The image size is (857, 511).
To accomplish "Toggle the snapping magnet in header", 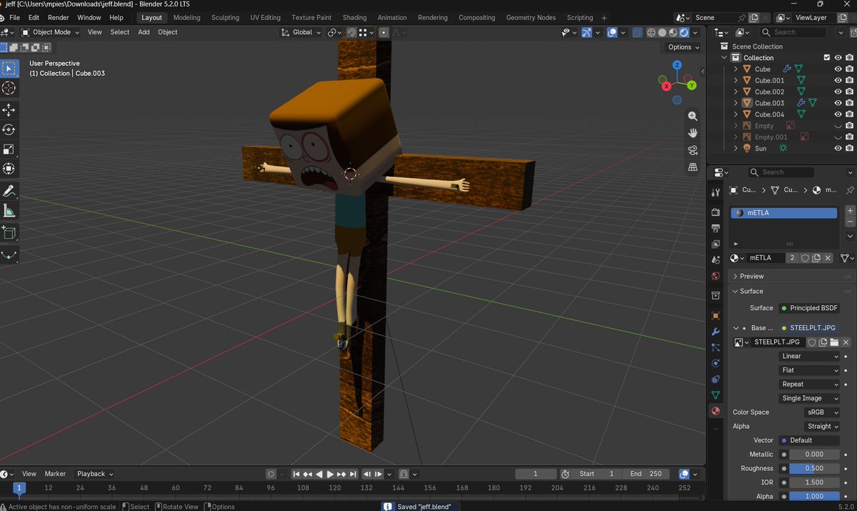I will (352, 32).
